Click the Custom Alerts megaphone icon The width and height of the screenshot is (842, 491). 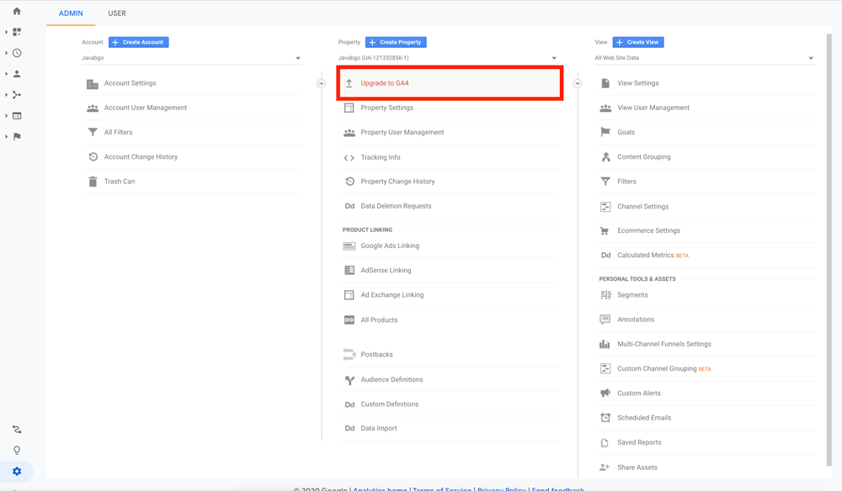pos(605,393)
